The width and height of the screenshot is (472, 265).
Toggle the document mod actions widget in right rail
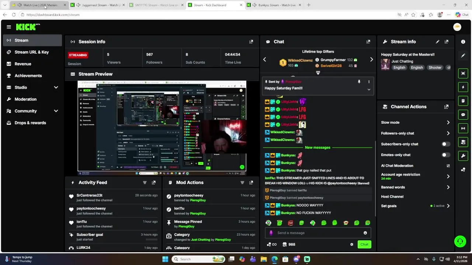pos(463,101)
